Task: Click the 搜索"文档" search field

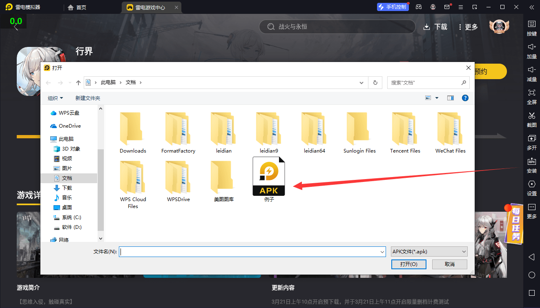Action: (x=428, y=82)
